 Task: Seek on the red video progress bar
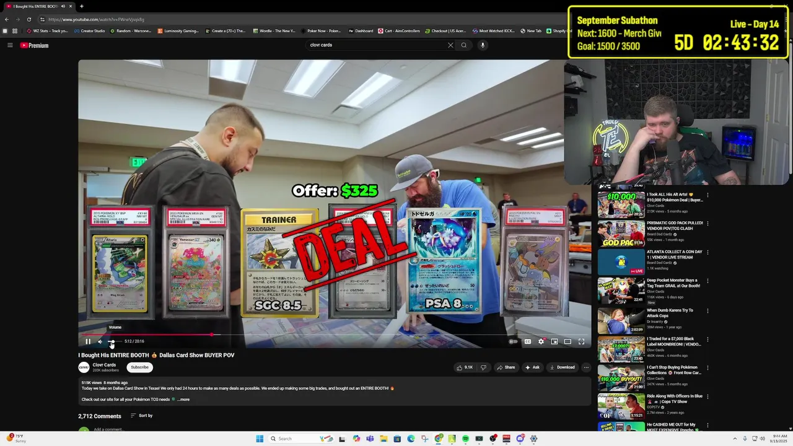pos(335,334)
